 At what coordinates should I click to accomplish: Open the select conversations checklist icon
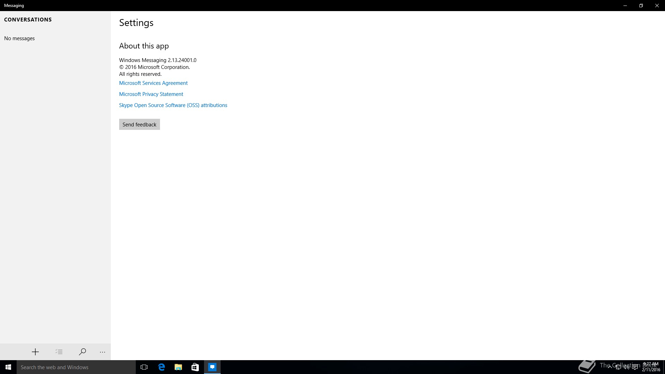tap(59, 352)
